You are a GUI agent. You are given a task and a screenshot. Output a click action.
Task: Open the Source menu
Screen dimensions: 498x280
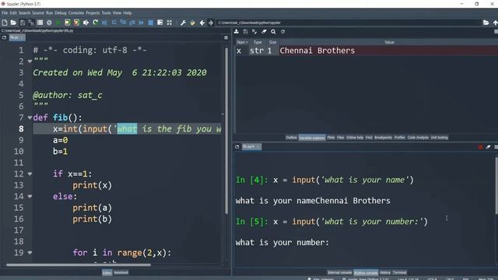click(38, 13)
